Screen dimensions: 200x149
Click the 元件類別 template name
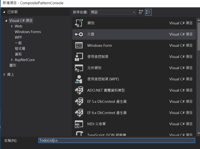(x=94, y=68)
